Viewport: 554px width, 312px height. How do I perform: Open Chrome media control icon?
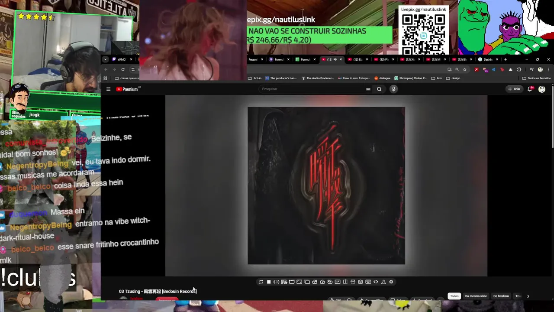532,69
